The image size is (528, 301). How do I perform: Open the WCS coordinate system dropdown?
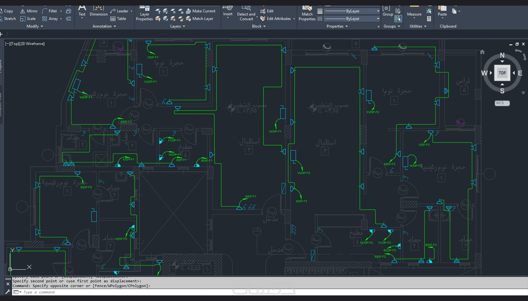coord(502,103)
